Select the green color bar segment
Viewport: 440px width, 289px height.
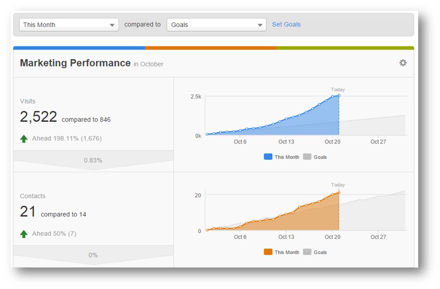[x=345, y=48]
